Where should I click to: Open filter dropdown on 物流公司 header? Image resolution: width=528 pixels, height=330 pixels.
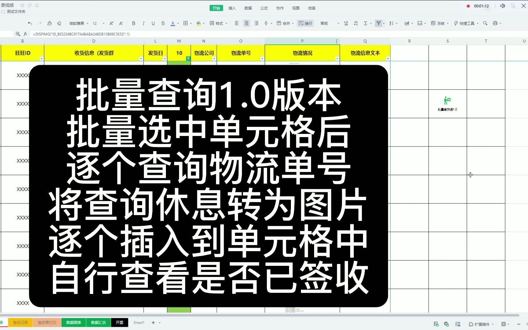(x=214, y=59)
